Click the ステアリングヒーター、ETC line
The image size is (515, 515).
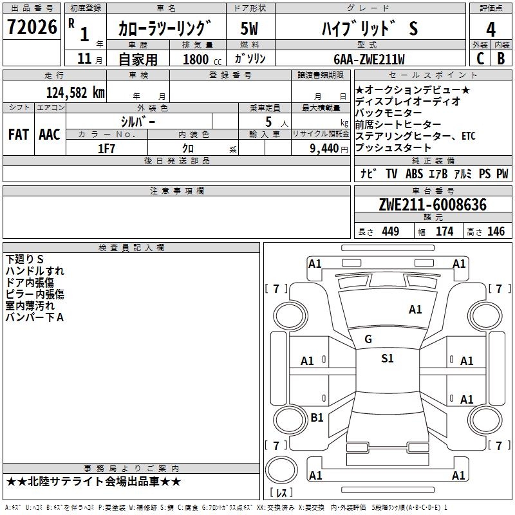[415, 136]
